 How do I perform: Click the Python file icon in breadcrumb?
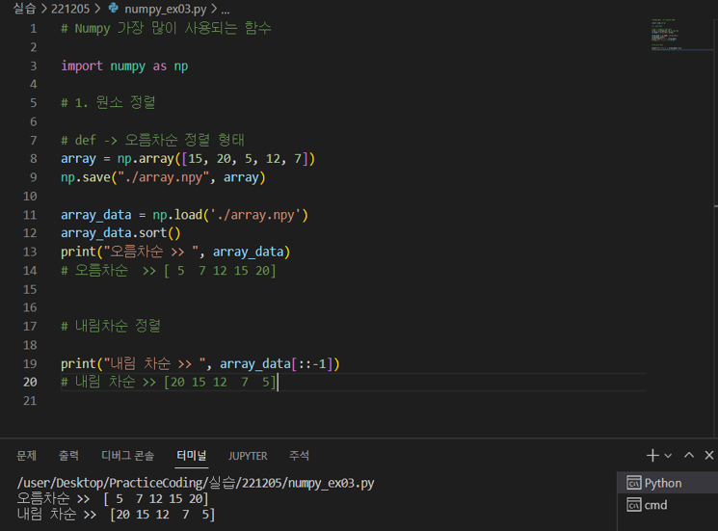113,8
